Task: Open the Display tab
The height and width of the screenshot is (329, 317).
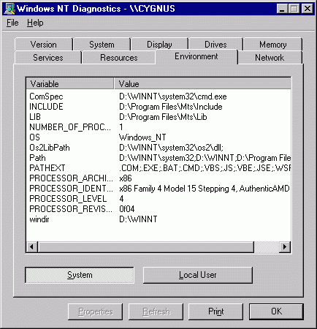Action: click(x=159, y=45)
